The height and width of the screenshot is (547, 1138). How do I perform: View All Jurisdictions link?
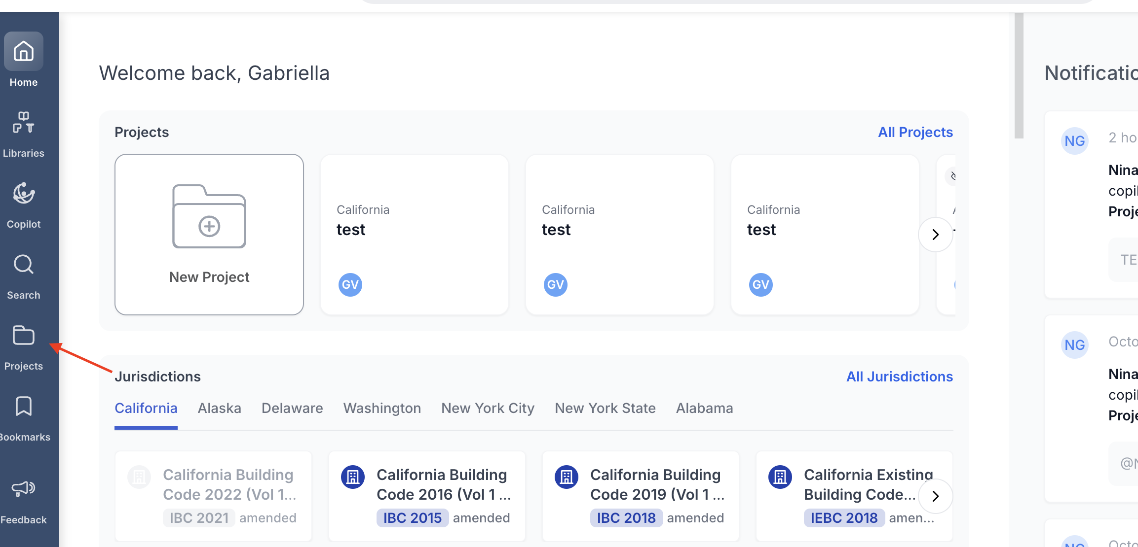point(899,376)
